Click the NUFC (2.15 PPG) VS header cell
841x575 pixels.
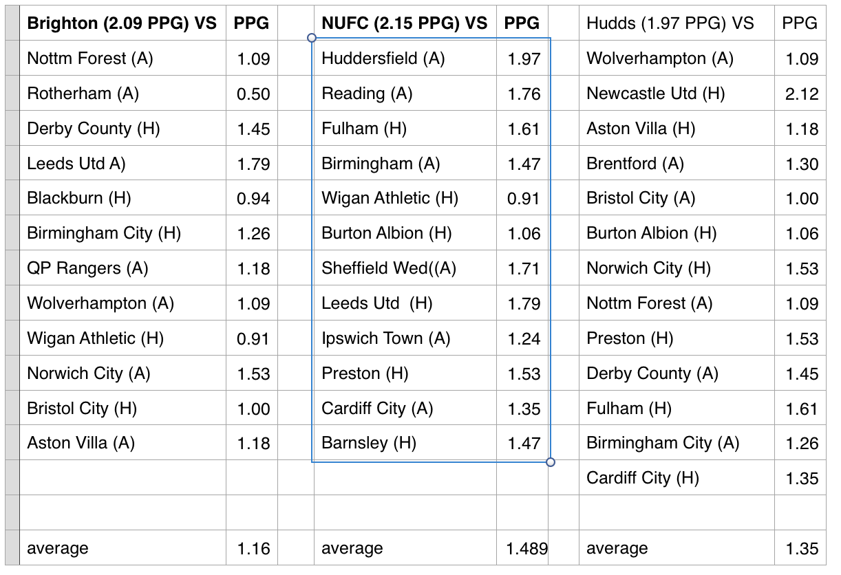pyautogui.click(x=405, y=23)
